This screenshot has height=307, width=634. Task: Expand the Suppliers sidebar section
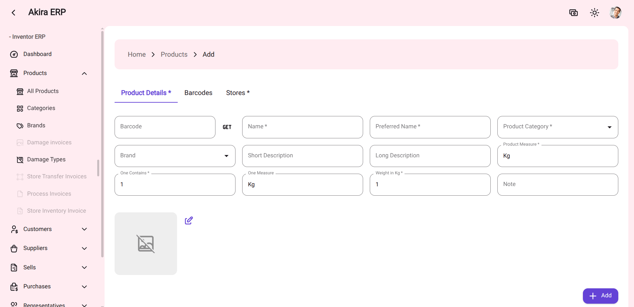pos(85,248)
